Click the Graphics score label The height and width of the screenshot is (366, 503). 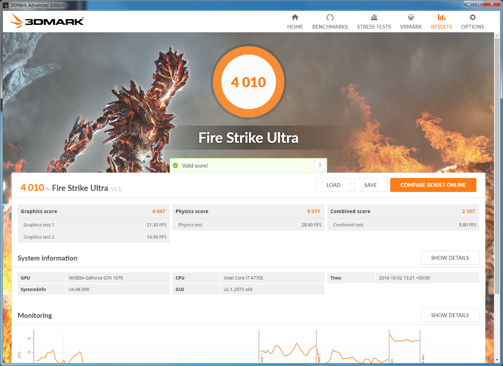(39, 211)
